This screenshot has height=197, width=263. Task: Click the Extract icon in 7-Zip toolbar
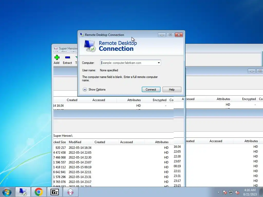(x=68, y=57)
